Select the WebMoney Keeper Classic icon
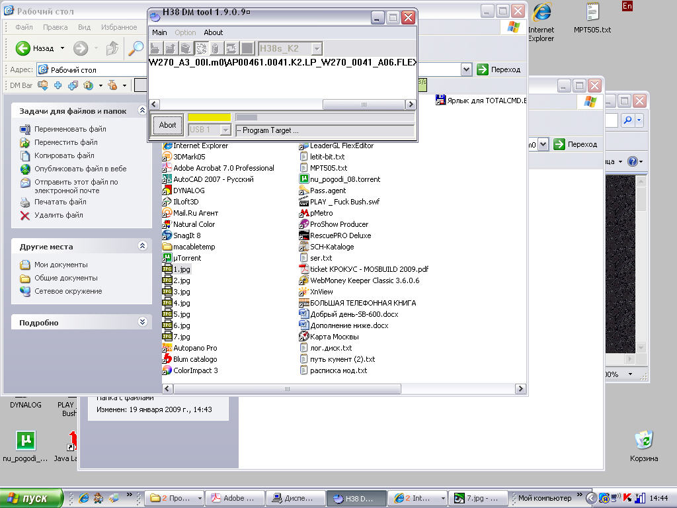Viewport: 677px width, 508px height. tap(304, 280)
